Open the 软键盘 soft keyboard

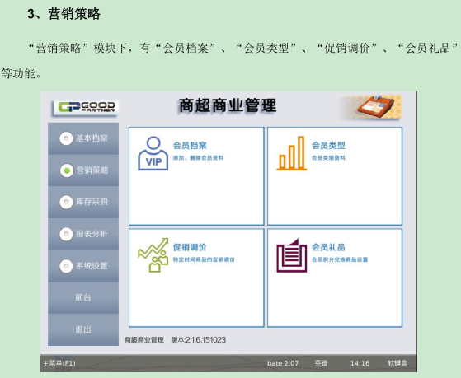[397, 363]
